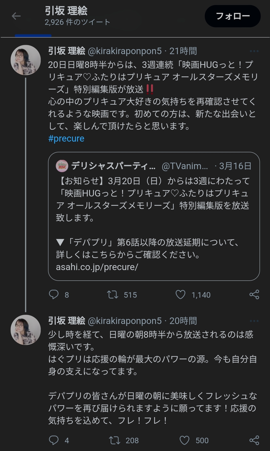This screenshot has height=451, width=270.
Task: Open the second tweet's profile avatar
Action: coord(26,330)
